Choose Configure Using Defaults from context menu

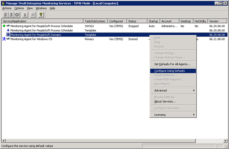coord(173,71)
